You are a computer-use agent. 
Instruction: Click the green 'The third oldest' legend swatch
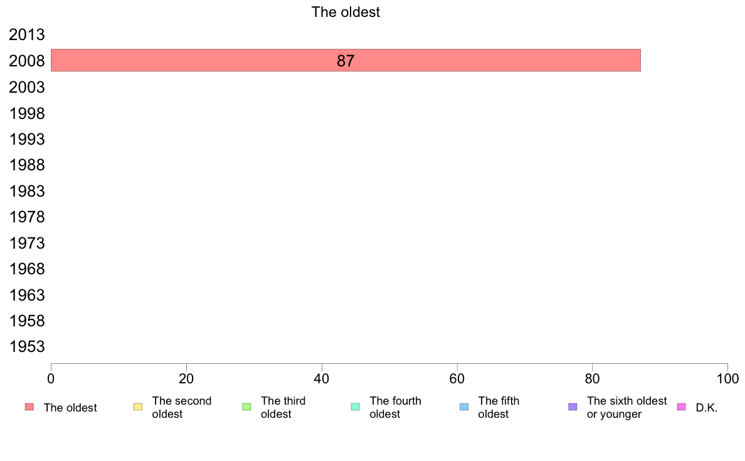point(246,407)
